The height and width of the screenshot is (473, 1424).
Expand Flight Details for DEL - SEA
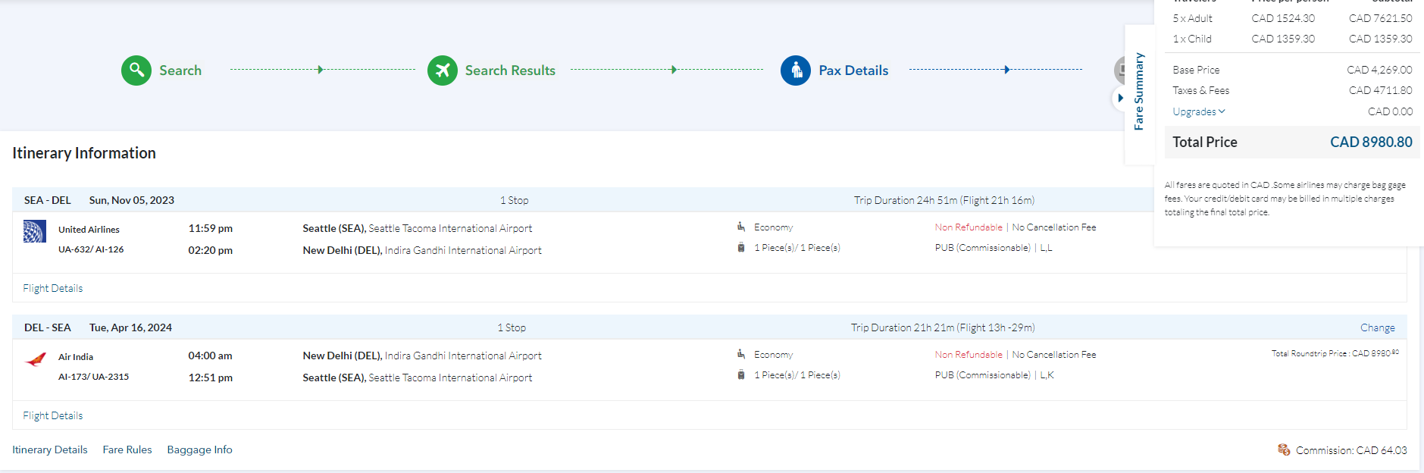pos(53,415)
